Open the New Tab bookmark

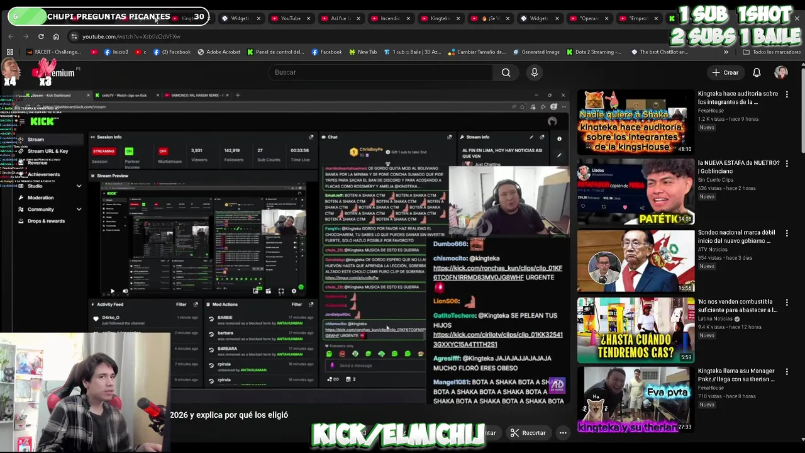click(362, 52)
